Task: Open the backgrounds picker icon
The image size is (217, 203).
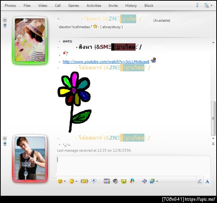Action: point(107,181)
